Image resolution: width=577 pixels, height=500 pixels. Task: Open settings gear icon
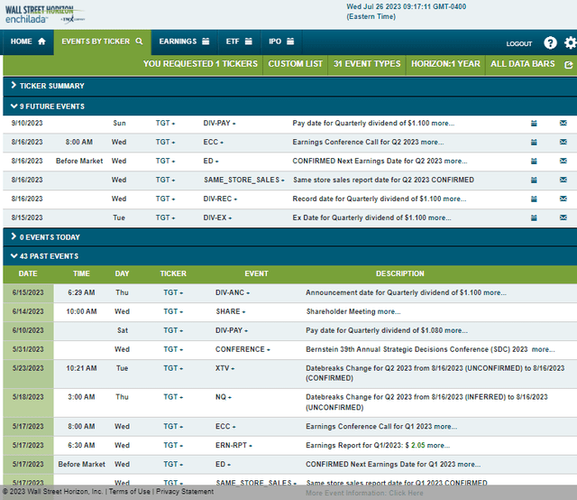tap(571, 42)
